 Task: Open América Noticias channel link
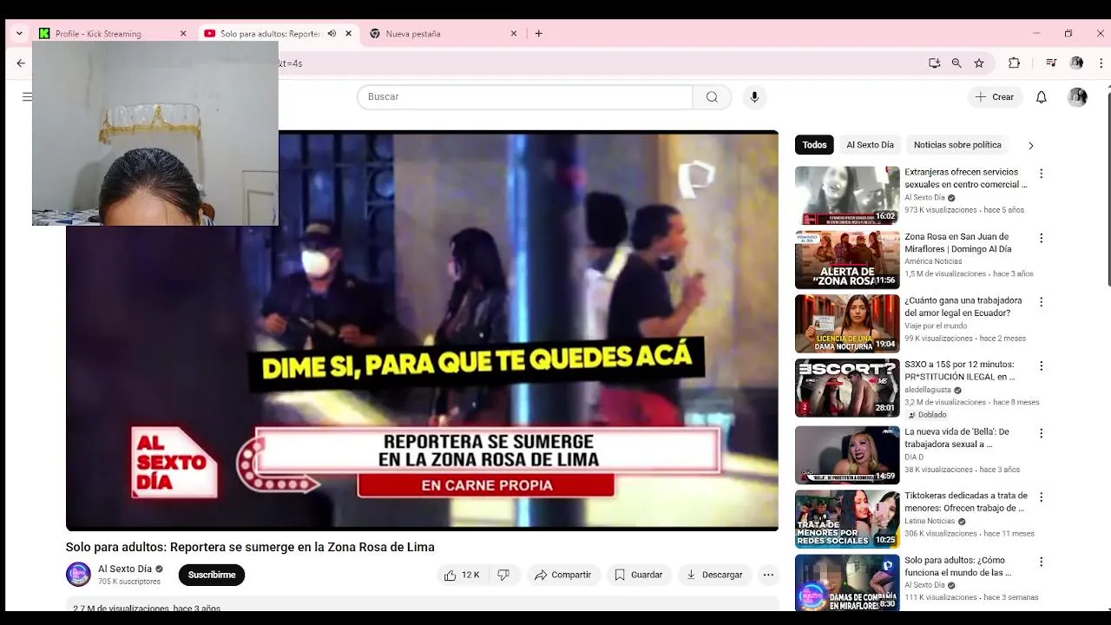pyautogui.click(x=933, y=261)
